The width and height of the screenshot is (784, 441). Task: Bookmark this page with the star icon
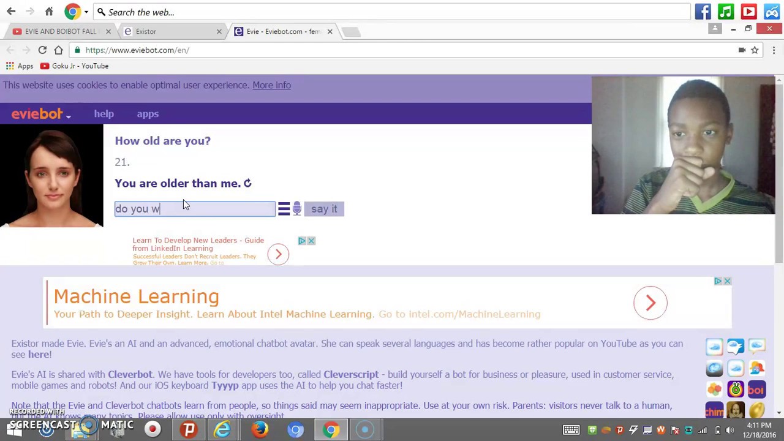[x=755, y=50]
